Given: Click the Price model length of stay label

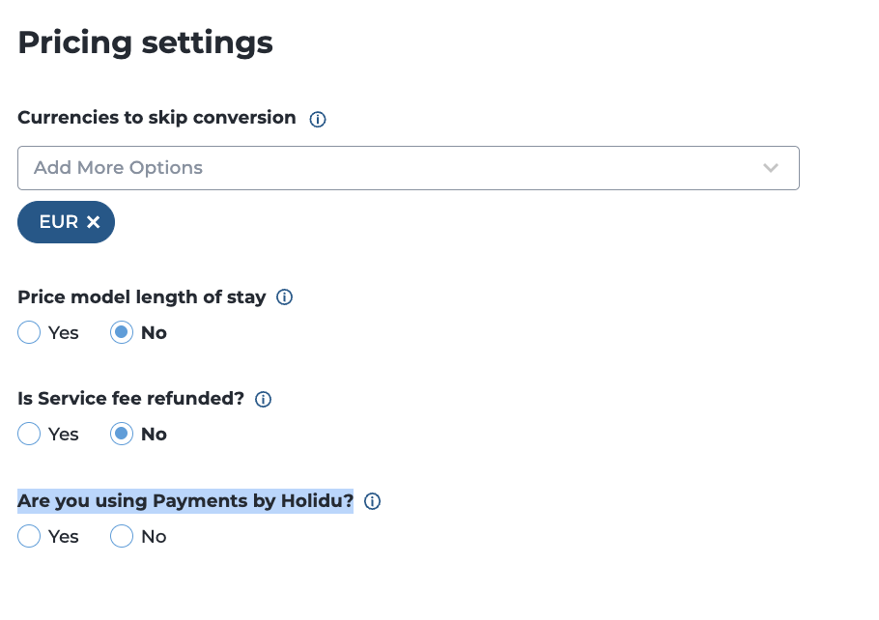Looking at the screenshot, I should pos(141,297).
